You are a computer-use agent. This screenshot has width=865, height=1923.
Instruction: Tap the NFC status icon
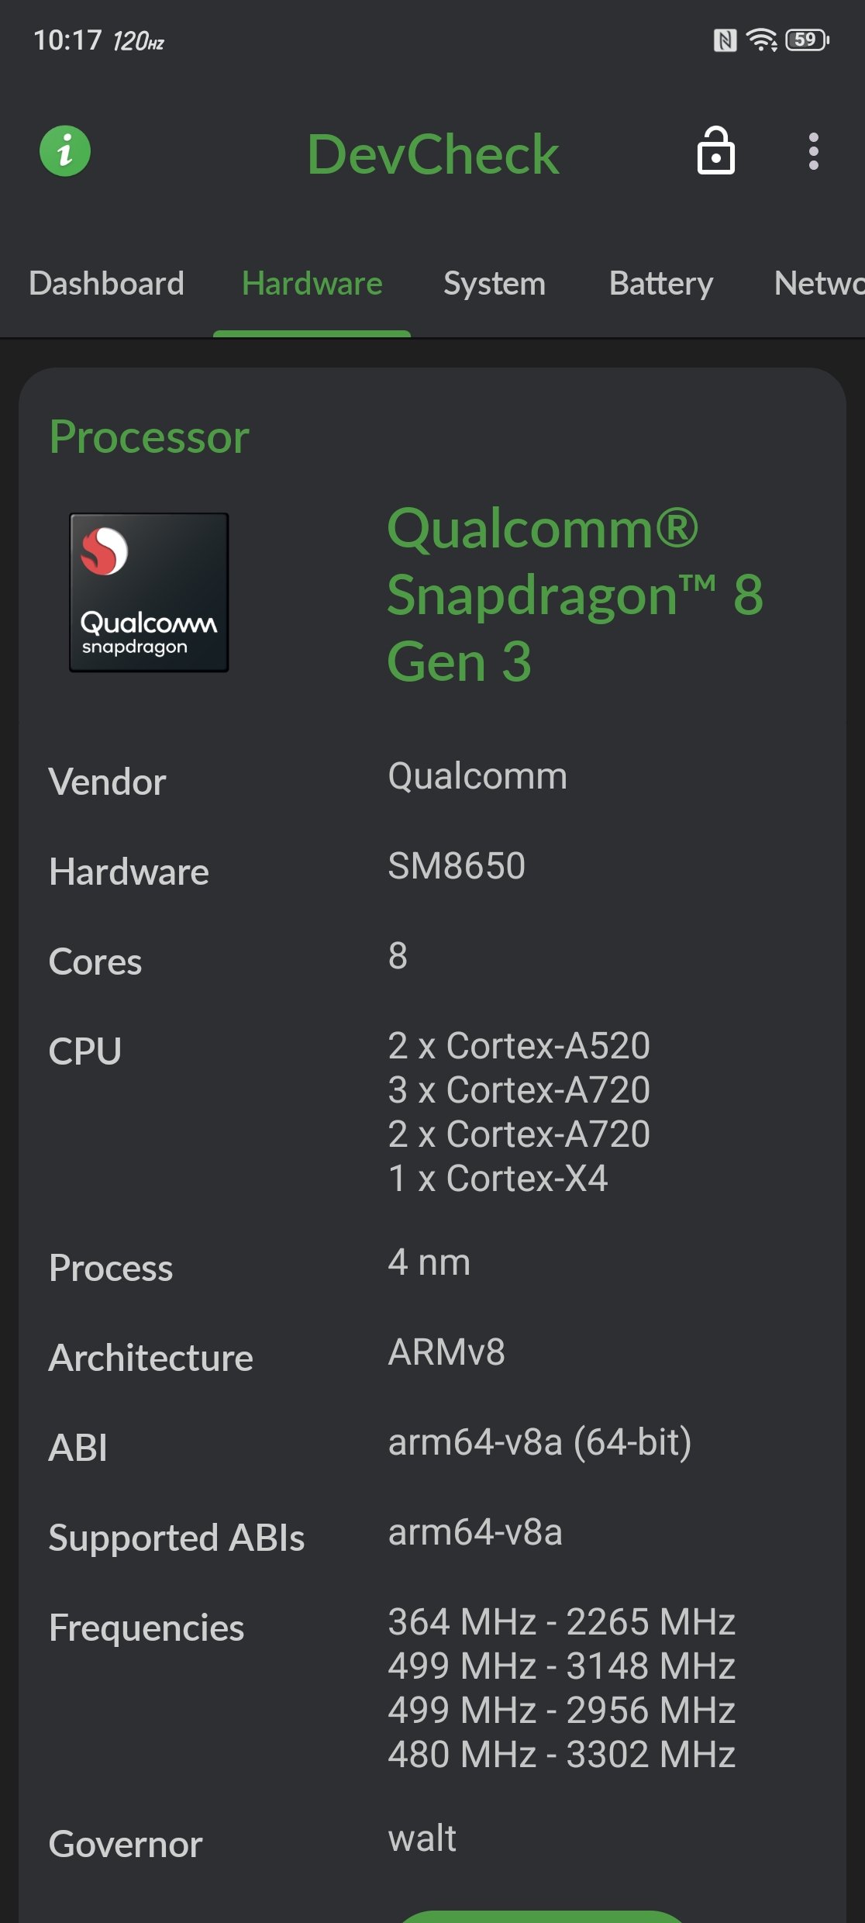coord(725,40)
